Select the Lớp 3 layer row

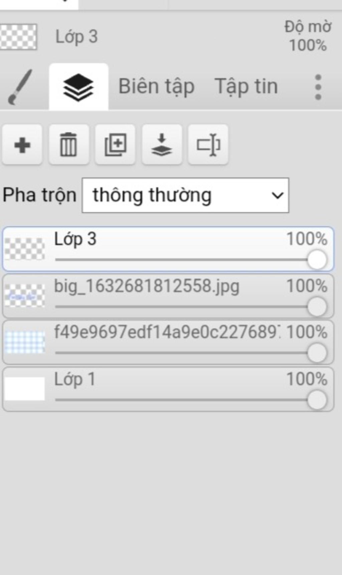click(x=168, y=249)
